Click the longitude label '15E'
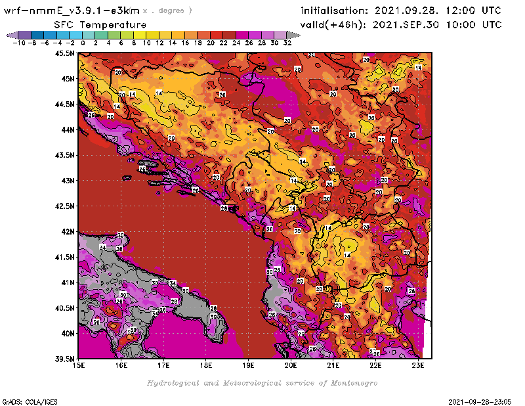 pos(79,365)
